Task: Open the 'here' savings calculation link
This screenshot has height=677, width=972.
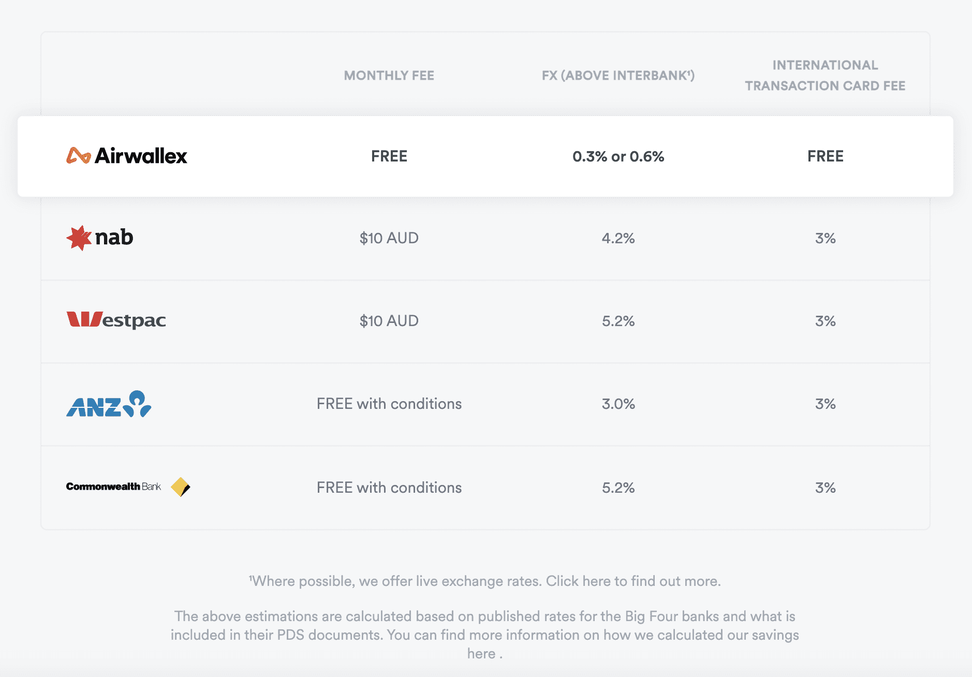Action: click(x=481, y=654)
